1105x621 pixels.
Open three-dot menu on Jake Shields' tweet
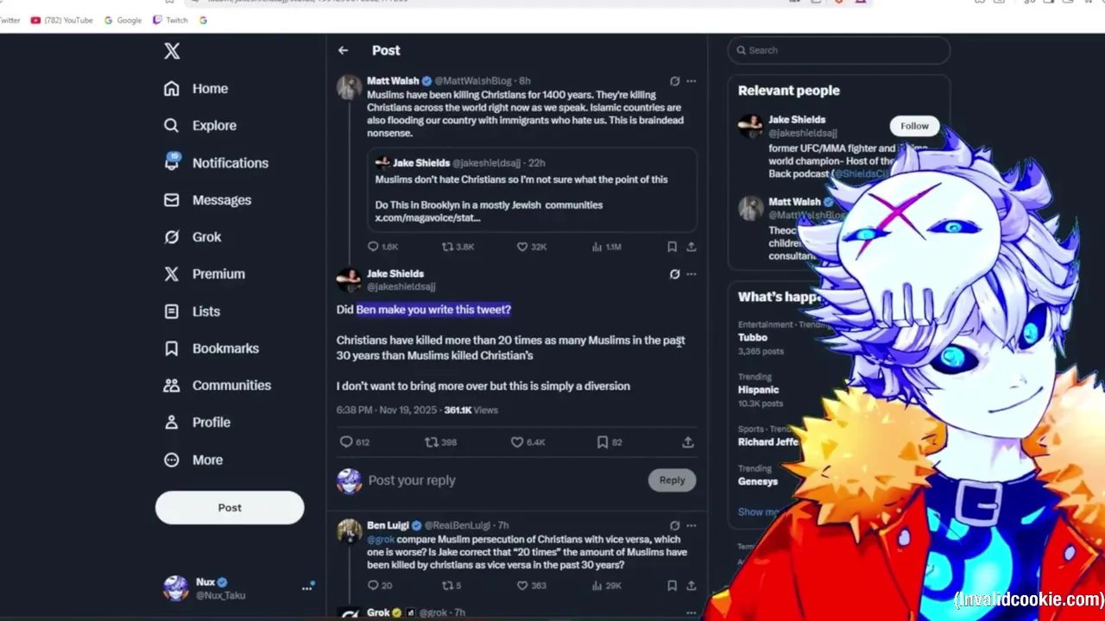(x=691, y=274)
